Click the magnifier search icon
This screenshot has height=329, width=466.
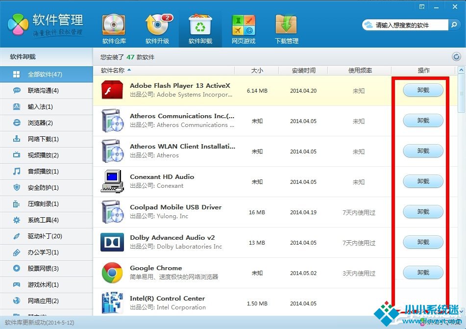point(454,25)
